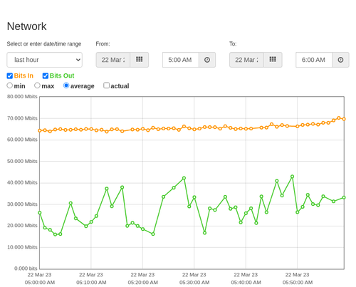
Task: Click the last orange Bits In data point
Action: click(x=344, y=119)
